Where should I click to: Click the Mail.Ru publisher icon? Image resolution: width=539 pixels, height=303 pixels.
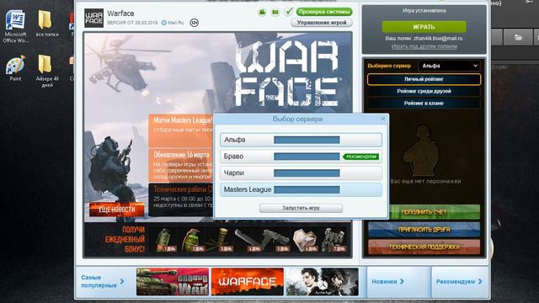(164, 23)
